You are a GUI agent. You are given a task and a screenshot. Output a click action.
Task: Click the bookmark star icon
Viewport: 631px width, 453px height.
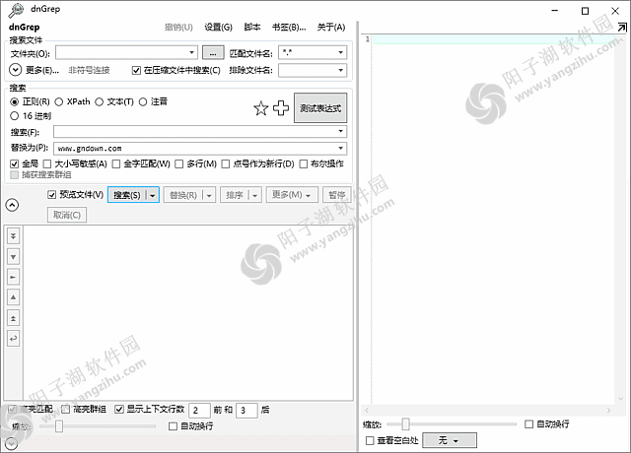tap(260, 108)
